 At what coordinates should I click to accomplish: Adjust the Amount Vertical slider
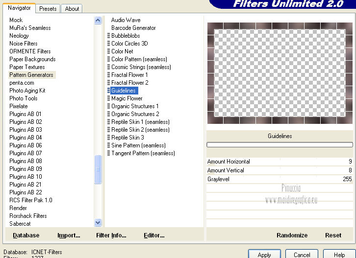(280, 170)
